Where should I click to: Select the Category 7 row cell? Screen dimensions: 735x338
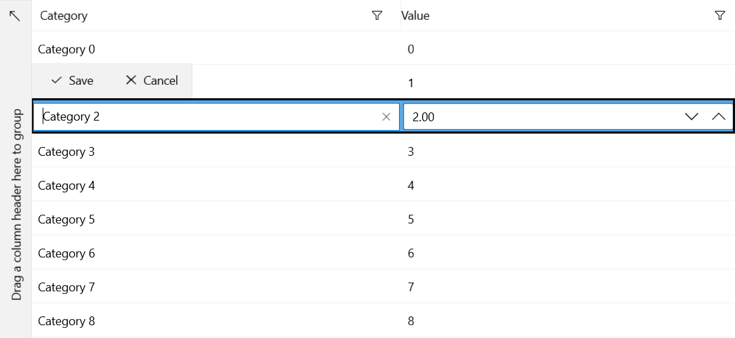click(x=216, y=287)
